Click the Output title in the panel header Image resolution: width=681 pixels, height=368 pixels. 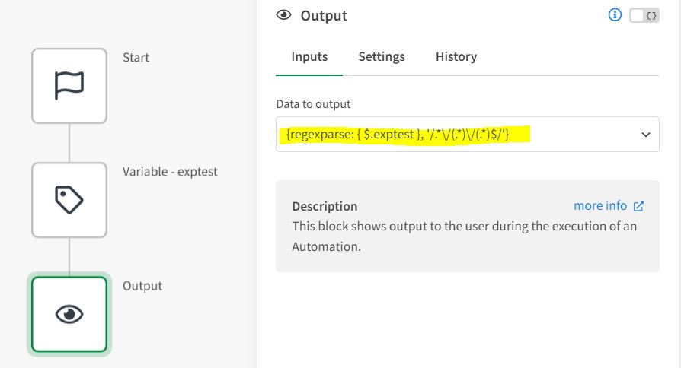pos(324,15)
